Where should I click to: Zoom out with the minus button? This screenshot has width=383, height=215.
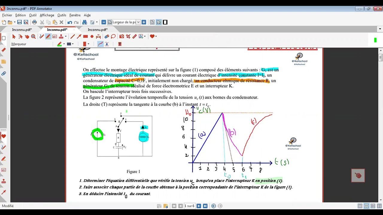coord(104,22)
